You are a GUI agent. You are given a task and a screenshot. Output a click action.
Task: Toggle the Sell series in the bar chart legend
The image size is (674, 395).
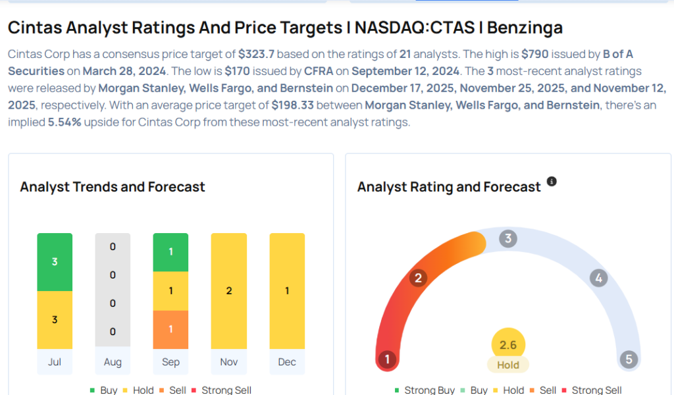pyautogui.click(x=177, y=390)
